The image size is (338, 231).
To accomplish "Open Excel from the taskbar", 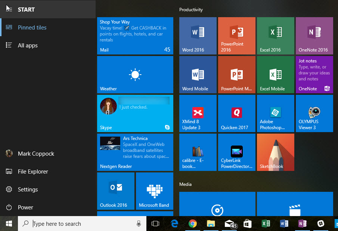I will point(266,223).
